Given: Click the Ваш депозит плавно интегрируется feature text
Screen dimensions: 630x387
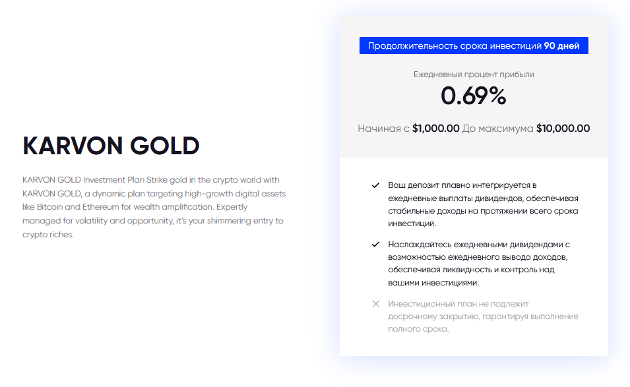Looking at the screenshot, I should pyautogui.click(x=483, y=204).
